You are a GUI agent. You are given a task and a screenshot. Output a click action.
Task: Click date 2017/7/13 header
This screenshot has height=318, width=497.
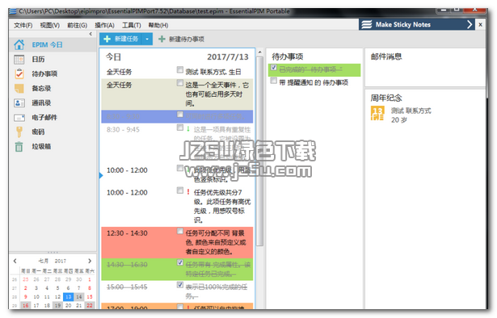coord(228,57)
